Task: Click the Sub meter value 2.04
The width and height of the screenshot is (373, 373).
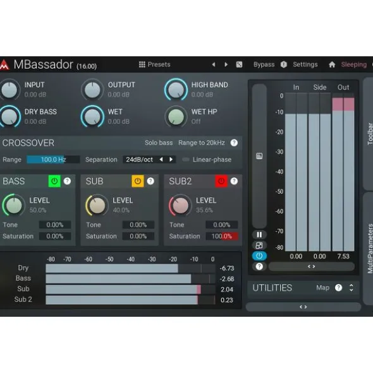Action: (227, 289)
